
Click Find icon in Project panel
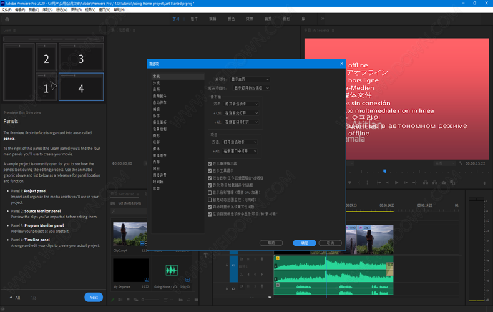[188, 300]
